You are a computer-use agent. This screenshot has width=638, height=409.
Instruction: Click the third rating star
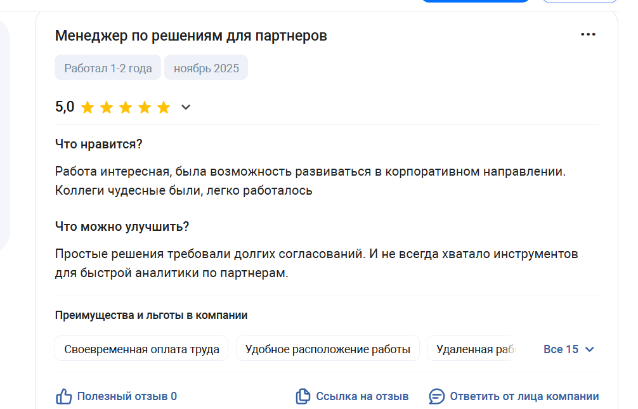126,107
